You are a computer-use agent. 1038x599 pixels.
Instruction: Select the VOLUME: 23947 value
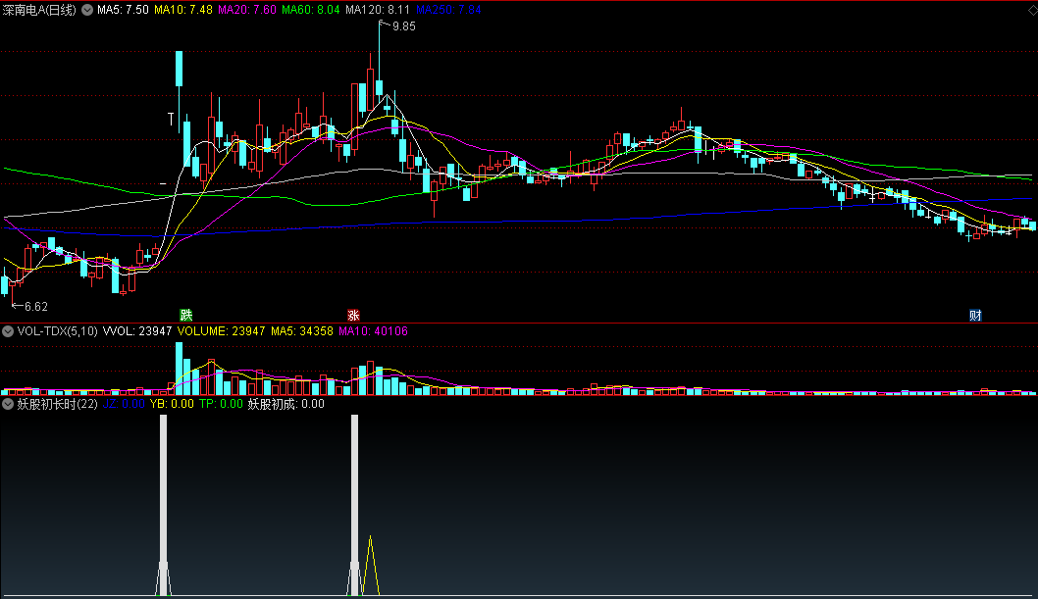tap(221, 331)
